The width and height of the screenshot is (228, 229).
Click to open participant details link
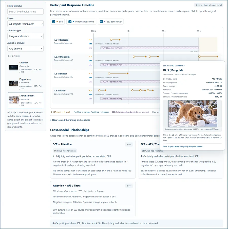[x=183, y=146]
